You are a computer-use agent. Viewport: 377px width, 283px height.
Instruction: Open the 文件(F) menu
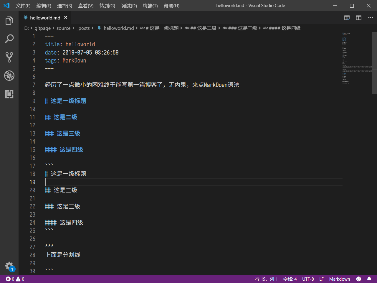click(23, 6)
